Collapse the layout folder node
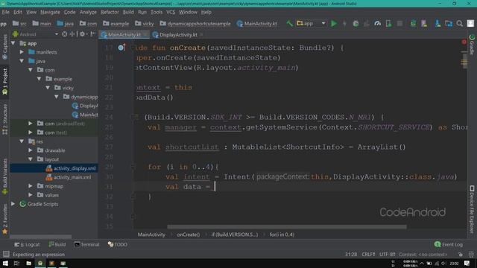The height and width of the screenshot is (268, 477). 31,159
